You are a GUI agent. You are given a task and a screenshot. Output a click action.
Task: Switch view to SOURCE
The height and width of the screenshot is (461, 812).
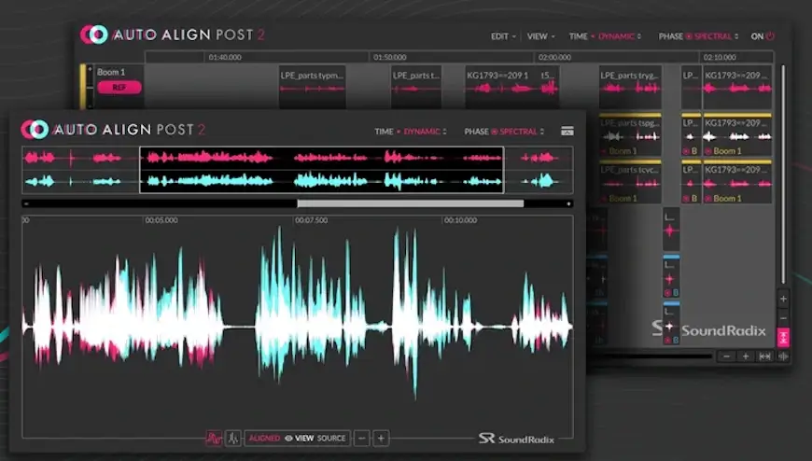(x=331, y=439)
